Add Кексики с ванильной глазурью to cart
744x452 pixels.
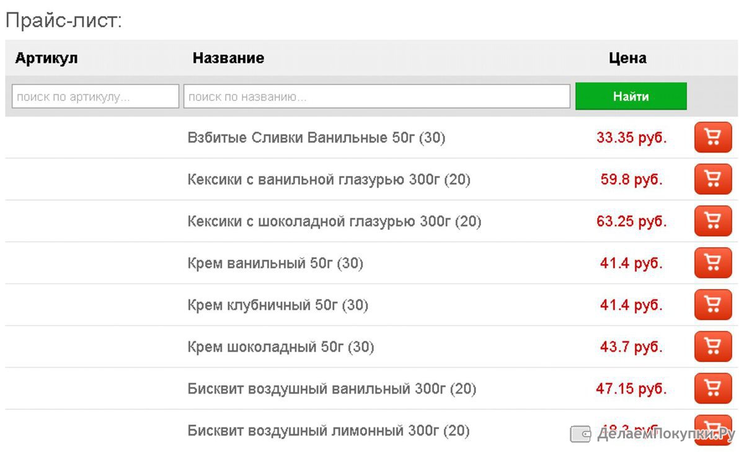click(713, 179)
